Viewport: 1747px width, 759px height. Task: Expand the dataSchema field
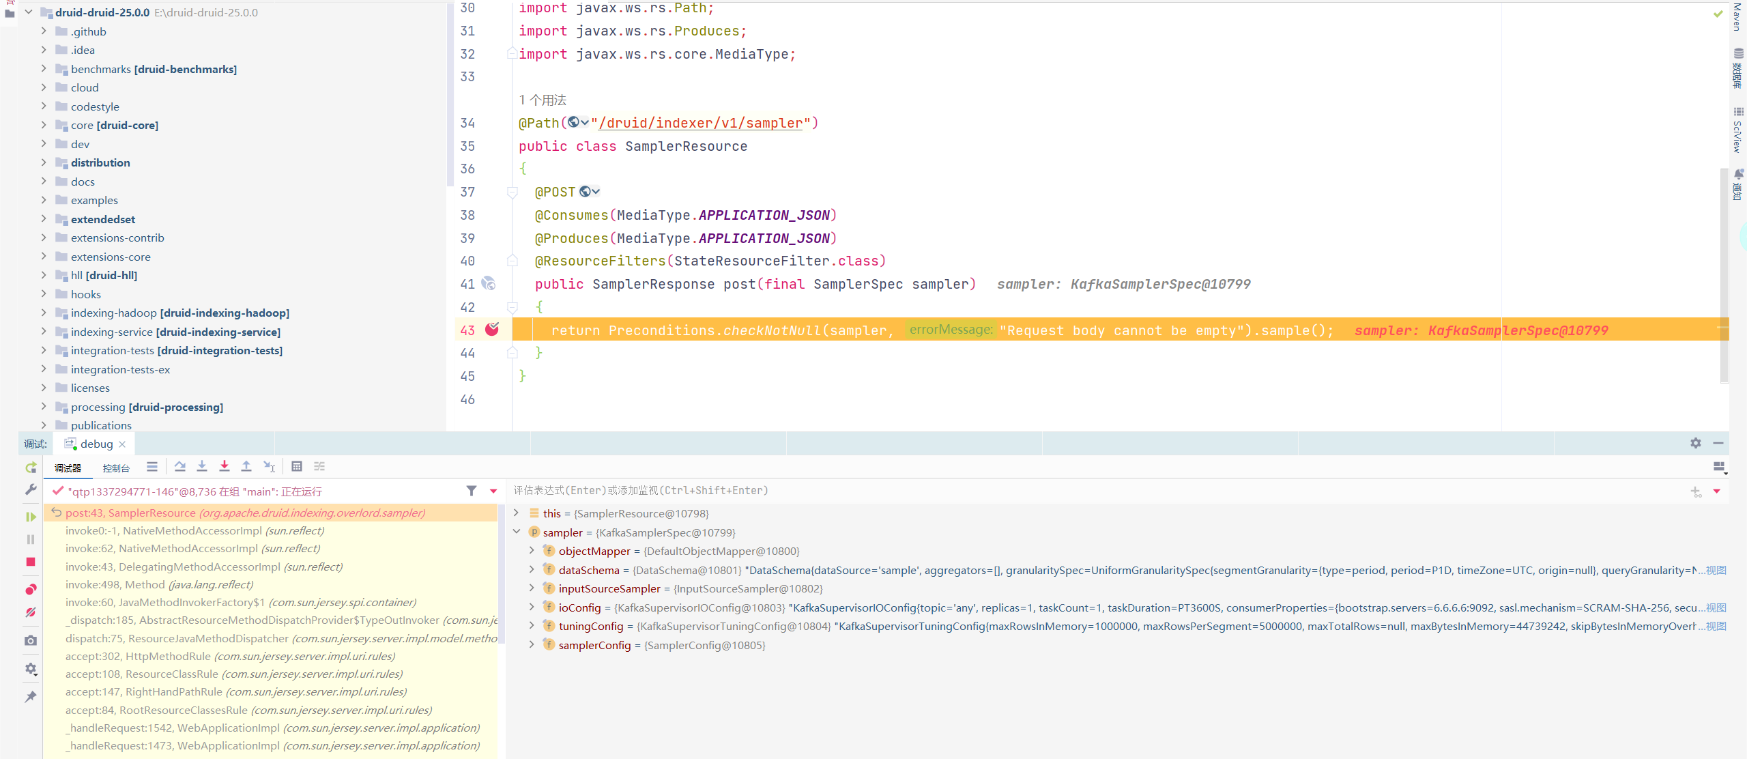532,569
